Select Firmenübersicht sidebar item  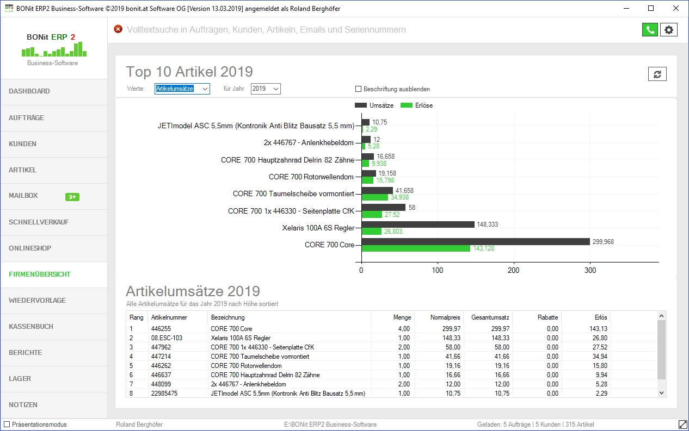pyautogui.click(x=53, y=274)
